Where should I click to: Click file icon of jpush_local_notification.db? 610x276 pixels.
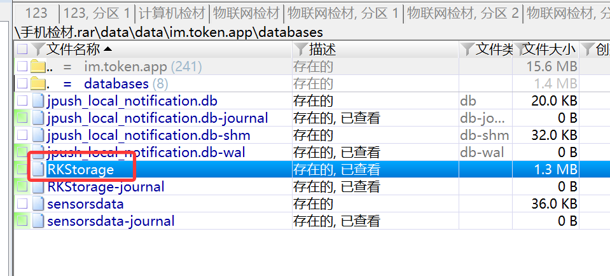click(38, 100)
